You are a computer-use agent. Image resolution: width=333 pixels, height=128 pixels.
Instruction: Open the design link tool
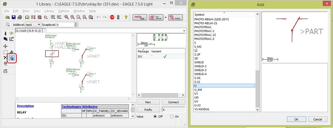140,17
